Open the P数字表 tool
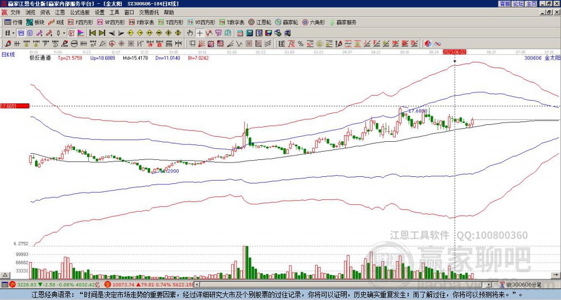This screenshot has height=300, width=561. click(141, 22)
